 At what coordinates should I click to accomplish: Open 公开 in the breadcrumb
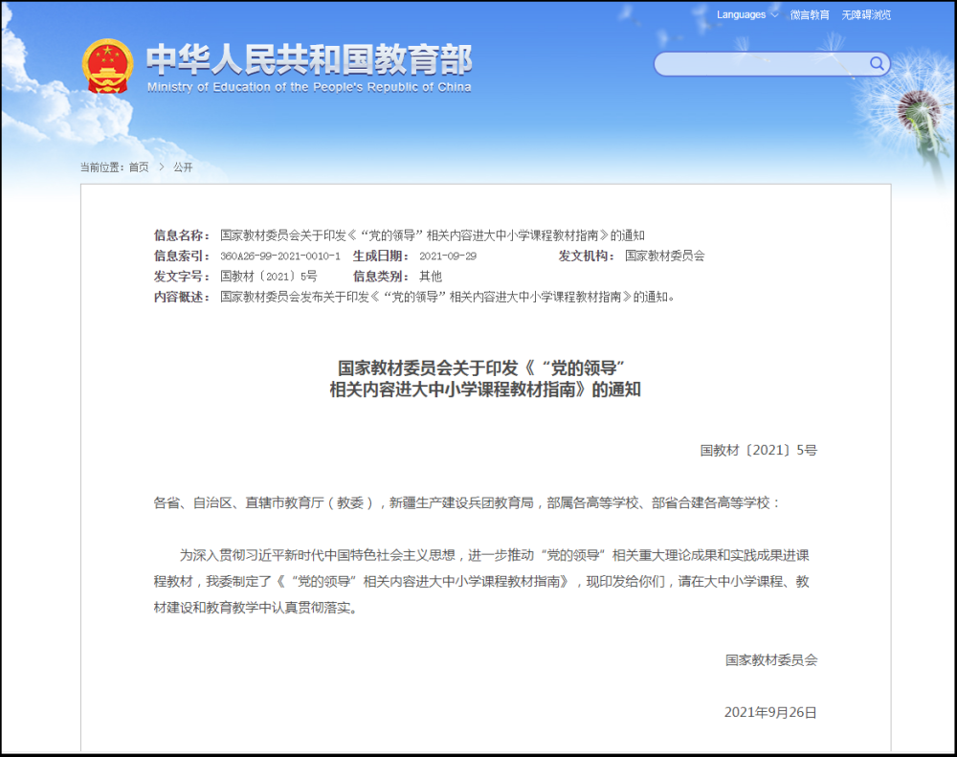183,167
